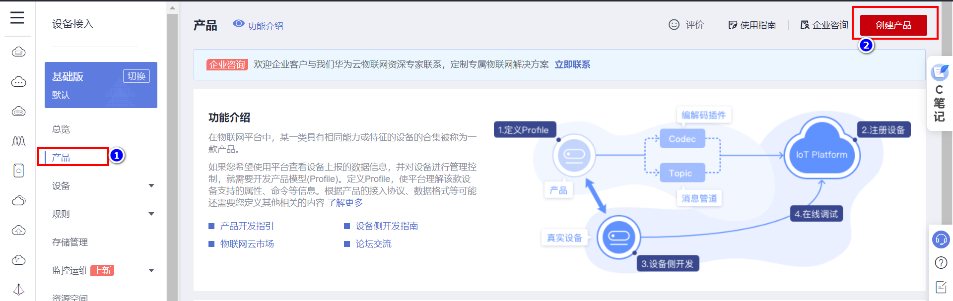This screenshot has width=953, height=301.
Task: Click the 立即联系 link in banner
Action: pos(572,64)
